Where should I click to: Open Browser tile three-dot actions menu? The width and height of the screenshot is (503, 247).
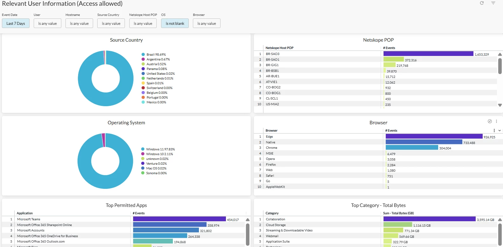click(x=496, y=121)
